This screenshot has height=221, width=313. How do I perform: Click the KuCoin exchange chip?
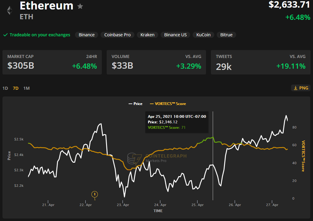(203, 35)
